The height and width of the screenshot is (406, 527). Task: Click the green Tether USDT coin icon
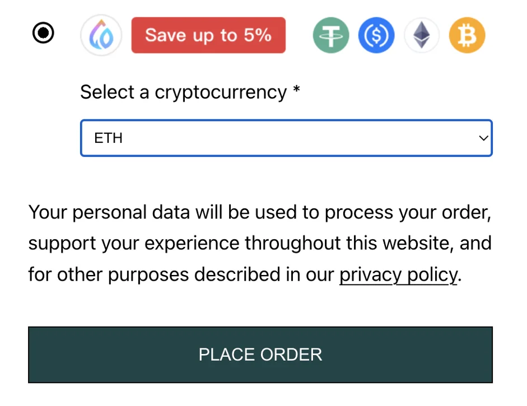(330, 36)
